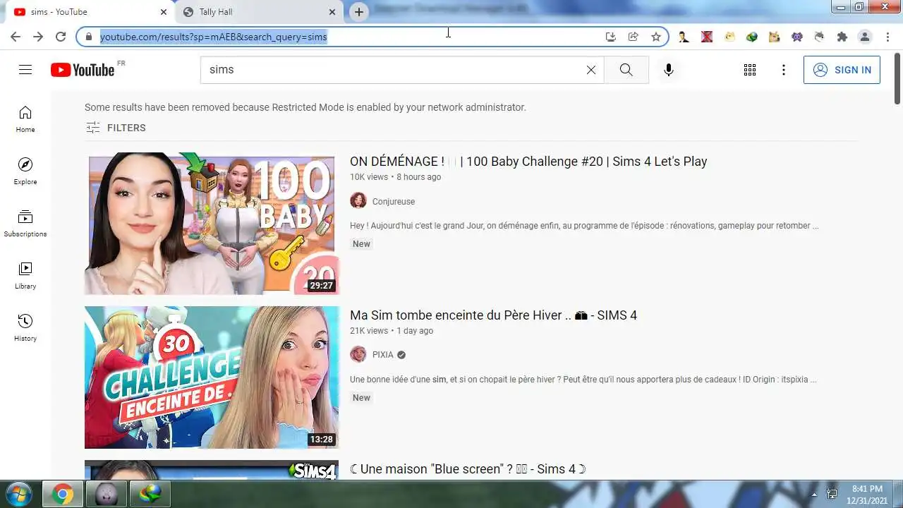Open Chrome extensions puzzle icon
This screenshot has width=903, height=508.
842,37
